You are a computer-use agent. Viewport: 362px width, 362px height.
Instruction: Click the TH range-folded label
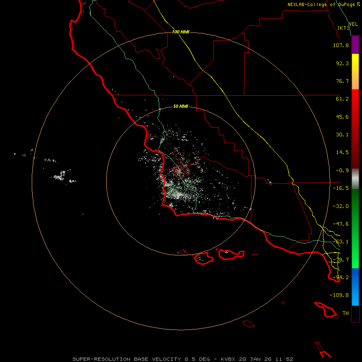tap(346, 313)
